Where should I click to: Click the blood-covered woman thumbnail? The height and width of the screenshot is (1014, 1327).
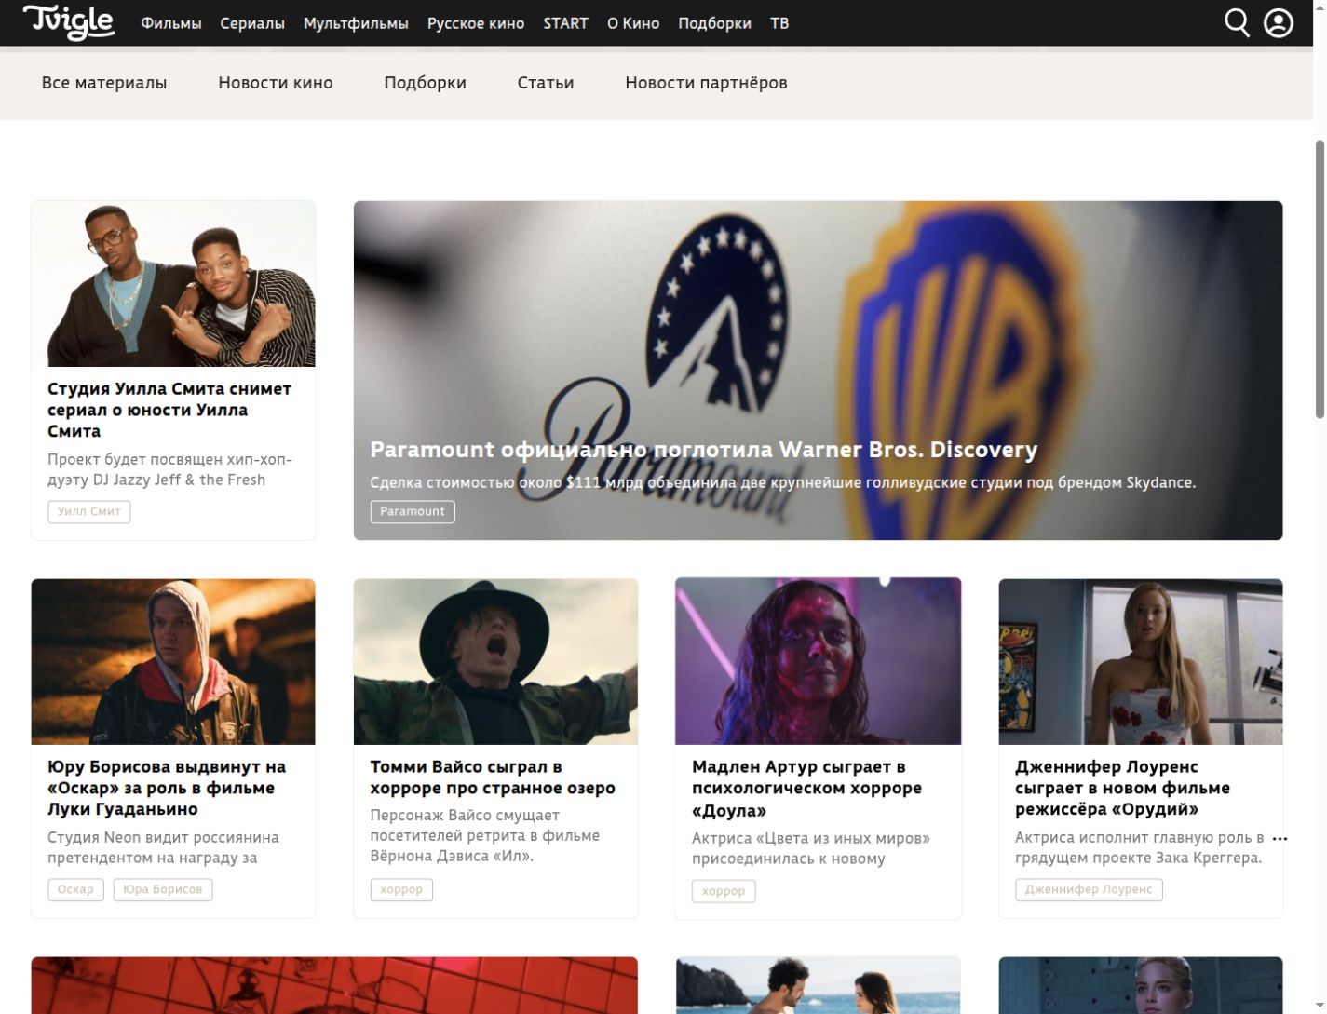click(x=818, y=661)
